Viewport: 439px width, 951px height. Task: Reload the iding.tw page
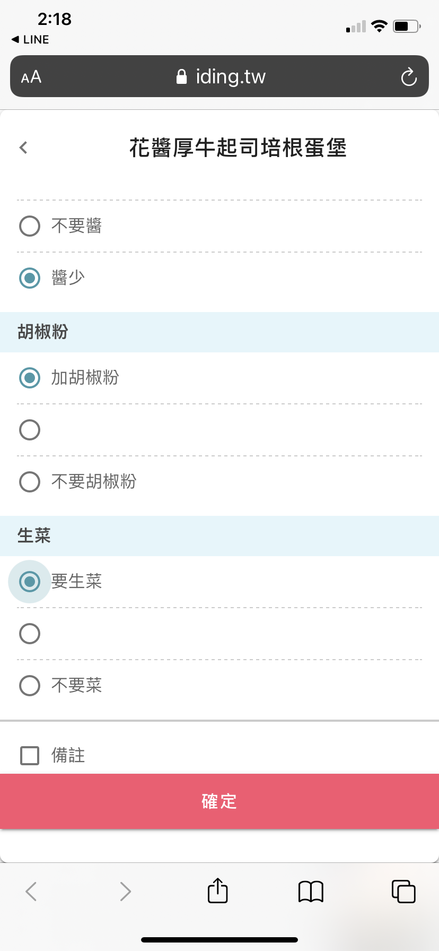(x=408, y=77)
